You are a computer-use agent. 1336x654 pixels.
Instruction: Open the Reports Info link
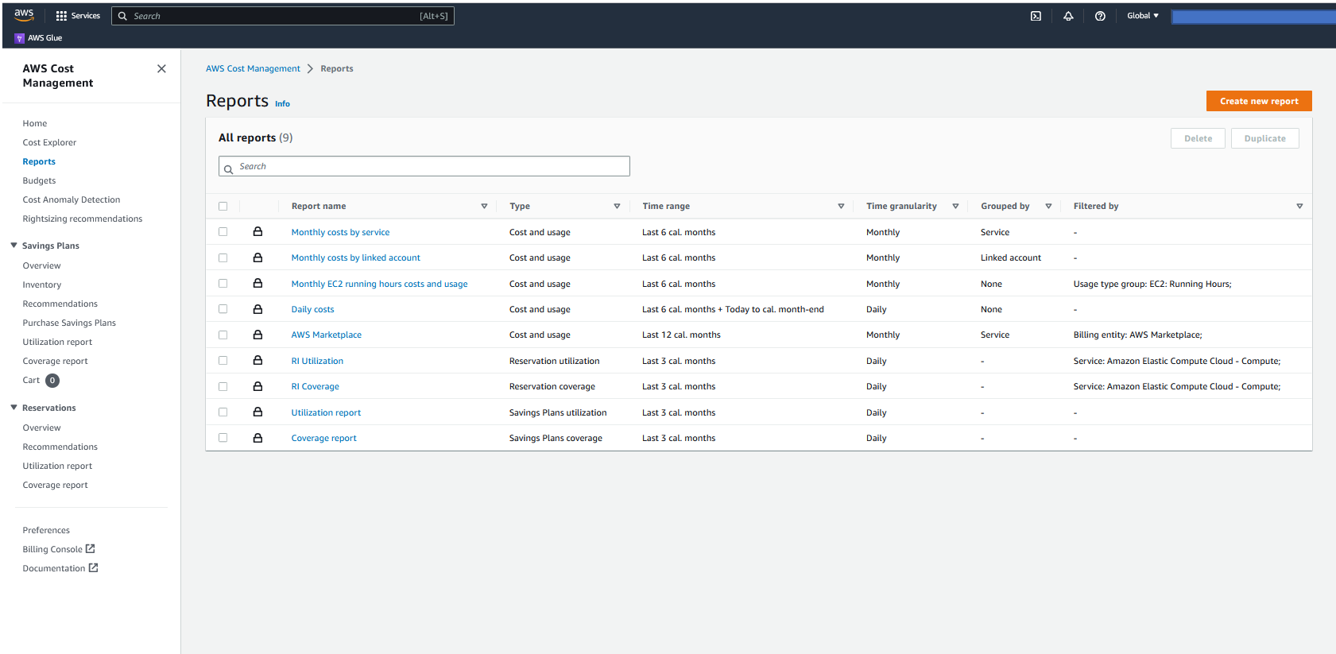(282, 104)
